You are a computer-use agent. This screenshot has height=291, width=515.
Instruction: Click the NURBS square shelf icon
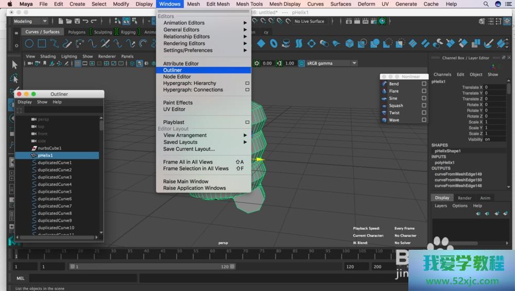[42, 44]
